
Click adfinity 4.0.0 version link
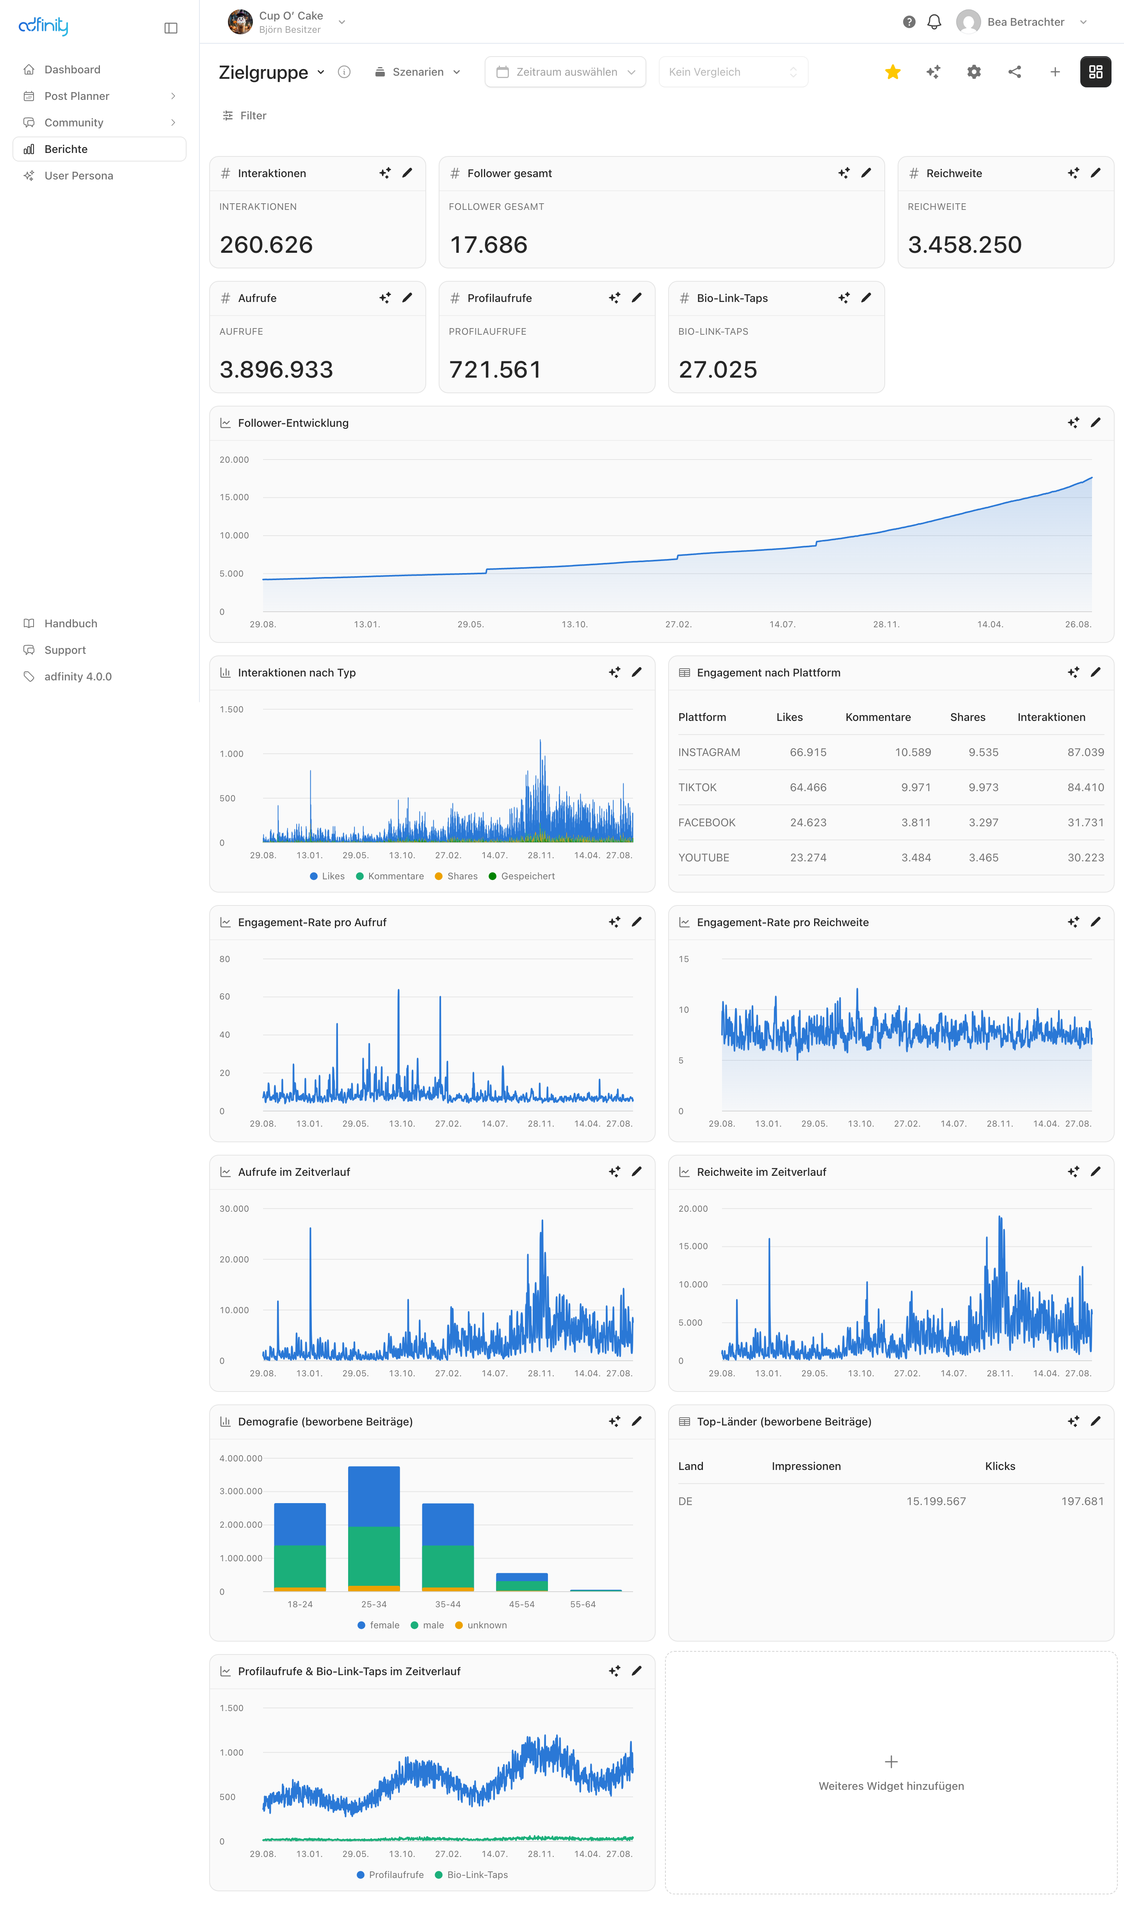click(x=100, y=677)
